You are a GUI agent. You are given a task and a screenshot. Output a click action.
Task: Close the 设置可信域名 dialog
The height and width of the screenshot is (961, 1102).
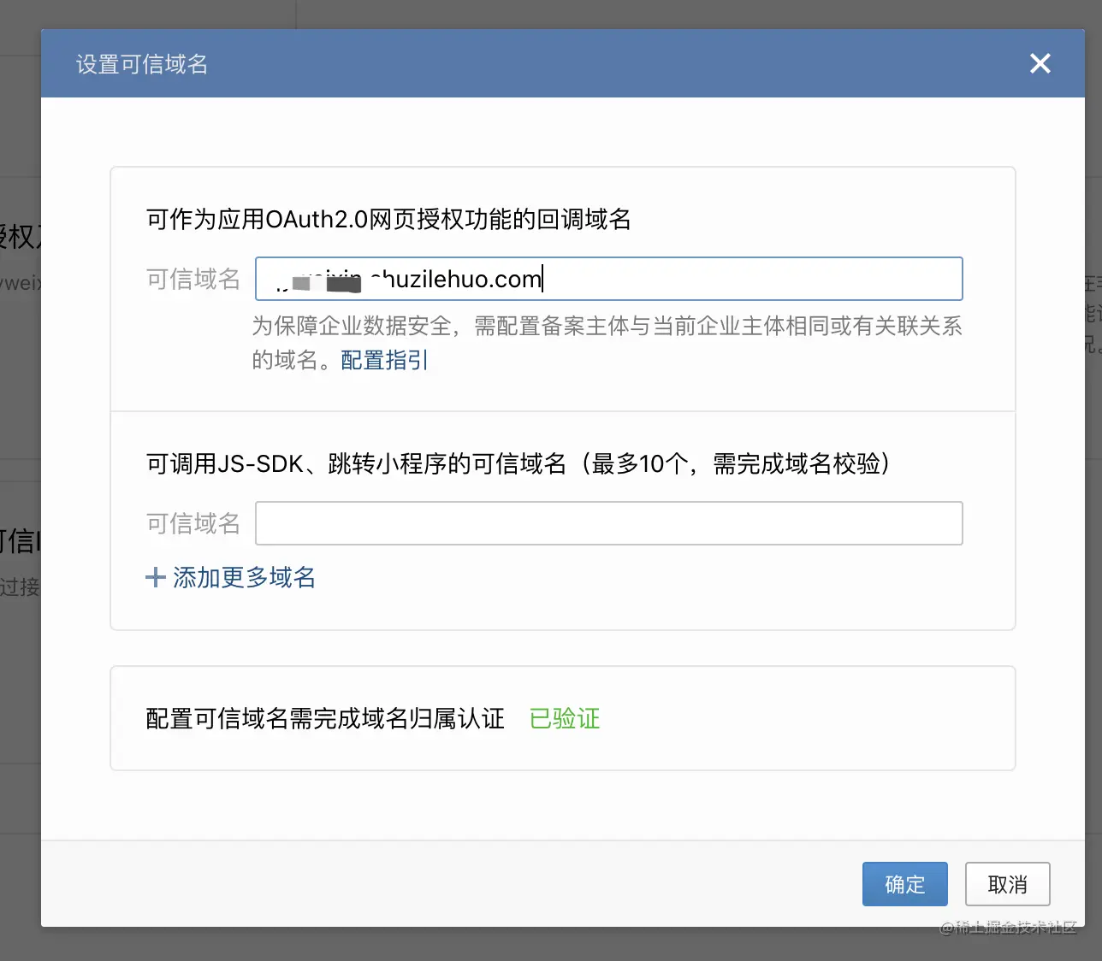click(1040, 63)
